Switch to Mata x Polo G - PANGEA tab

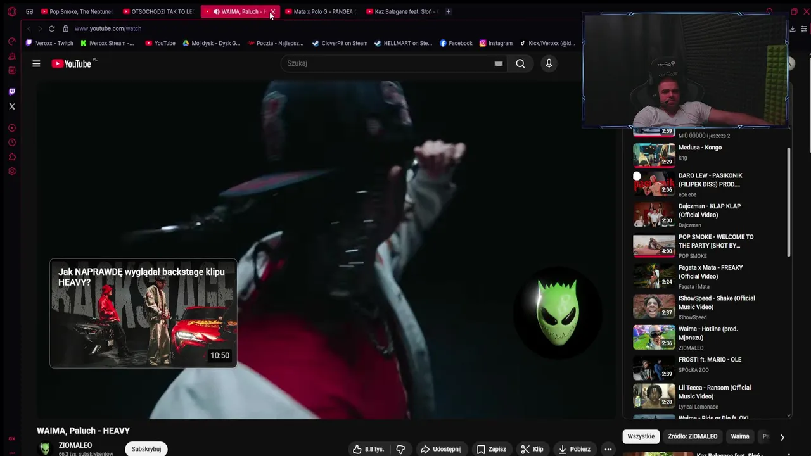pos(321,11)
